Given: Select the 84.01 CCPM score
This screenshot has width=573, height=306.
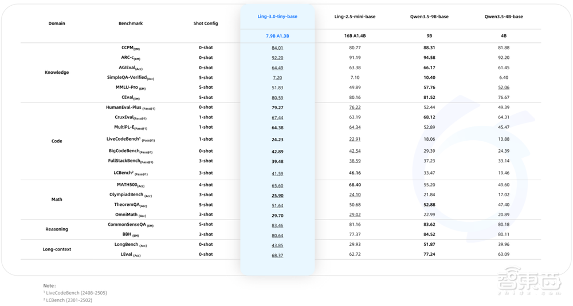Looking at the screenshot, I should tap(277, 48).
